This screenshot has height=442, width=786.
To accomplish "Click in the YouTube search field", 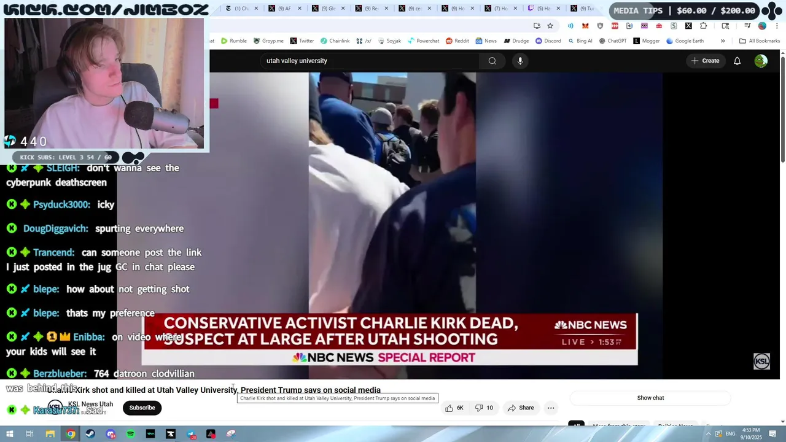I will point(370,61).
